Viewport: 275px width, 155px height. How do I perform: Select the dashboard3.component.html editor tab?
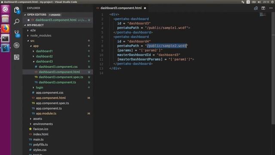tap(121, 8)
